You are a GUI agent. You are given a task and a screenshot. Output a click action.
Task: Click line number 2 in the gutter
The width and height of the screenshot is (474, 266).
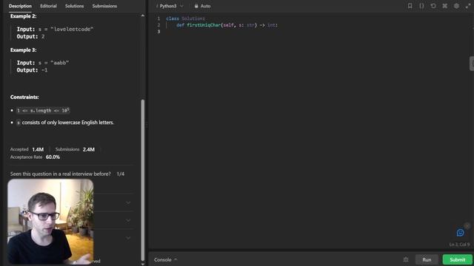[158, 25]
